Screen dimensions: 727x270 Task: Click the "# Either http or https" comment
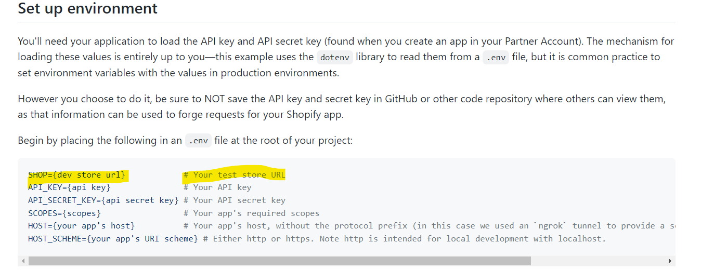click(259, 239)
